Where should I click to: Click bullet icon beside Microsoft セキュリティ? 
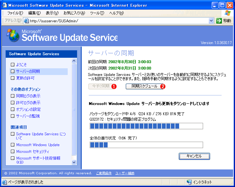[12, 151]
